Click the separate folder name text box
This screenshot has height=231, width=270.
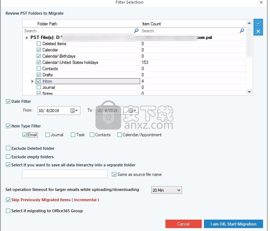[65, 174]
